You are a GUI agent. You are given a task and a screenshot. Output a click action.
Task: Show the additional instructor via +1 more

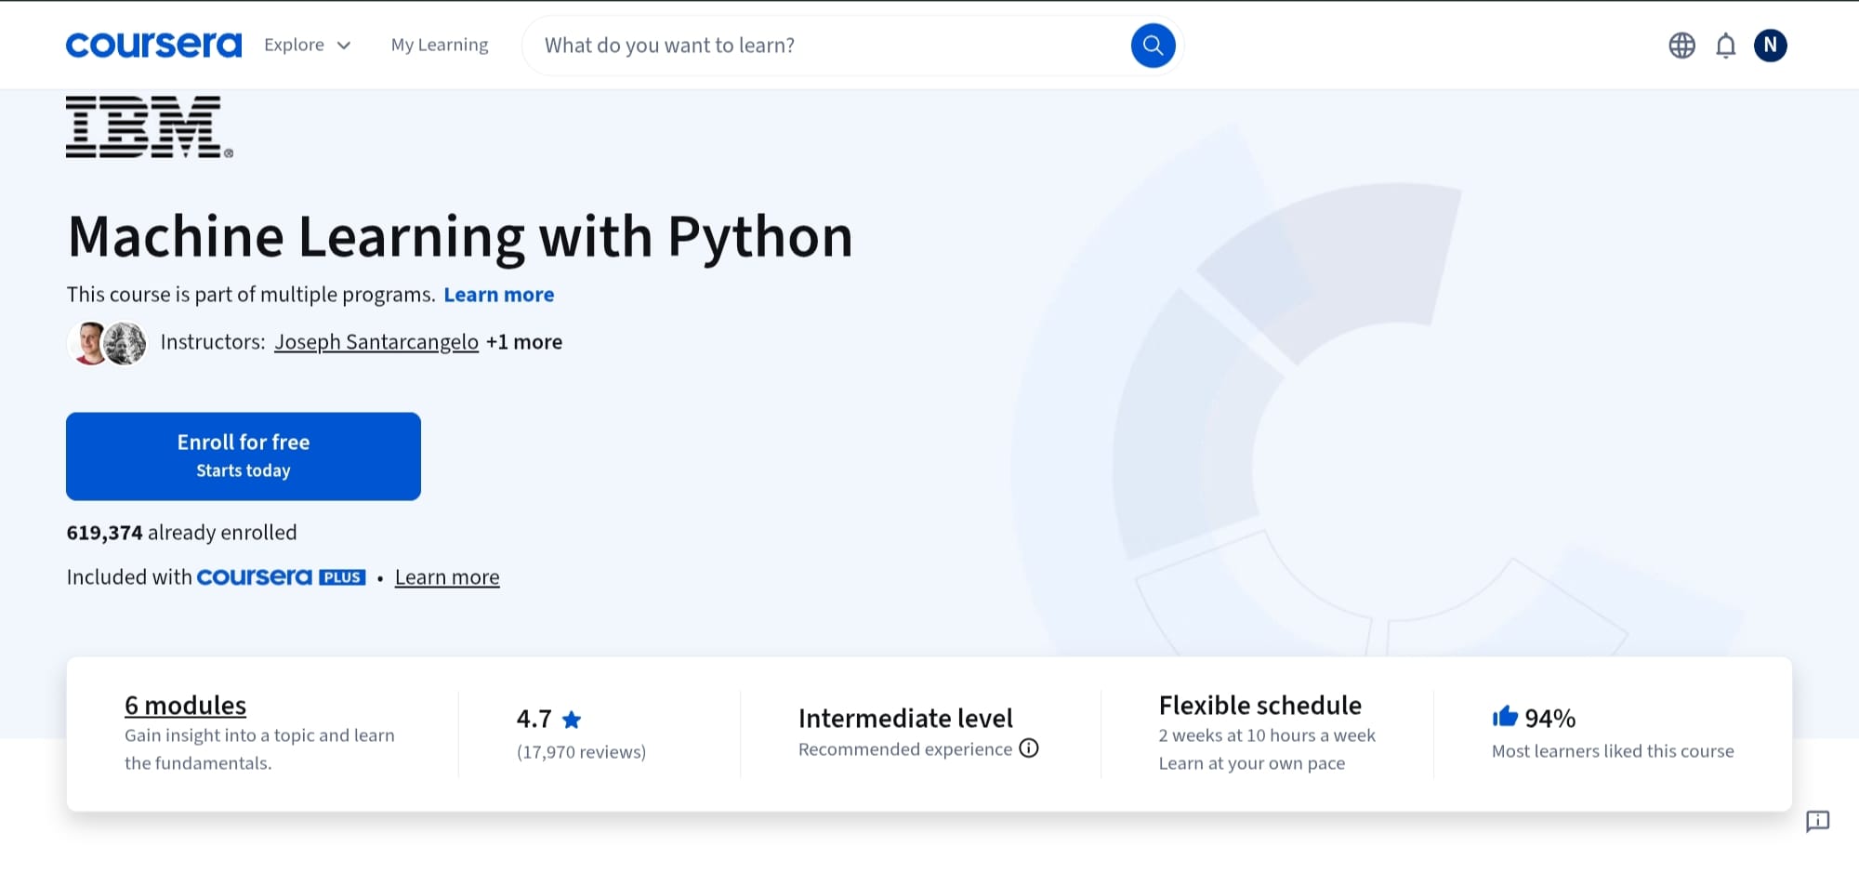point(524,341)
